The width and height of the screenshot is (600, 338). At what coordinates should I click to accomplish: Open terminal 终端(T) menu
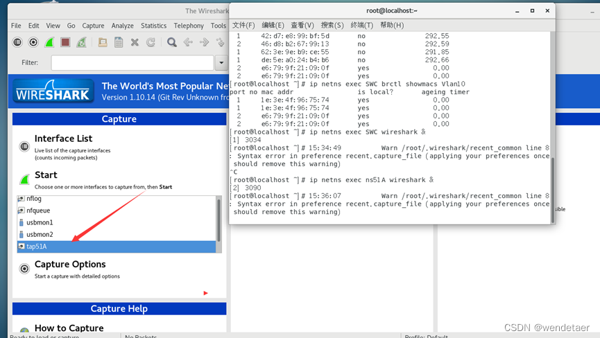tap(361, 25)
